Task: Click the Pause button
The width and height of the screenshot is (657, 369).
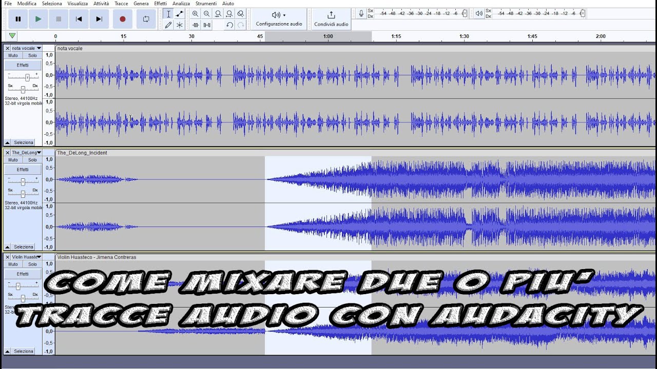Action: coord(18,19)
